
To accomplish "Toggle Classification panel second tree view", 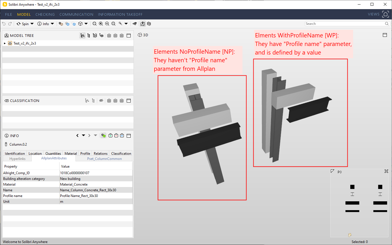I will [93, 101].
